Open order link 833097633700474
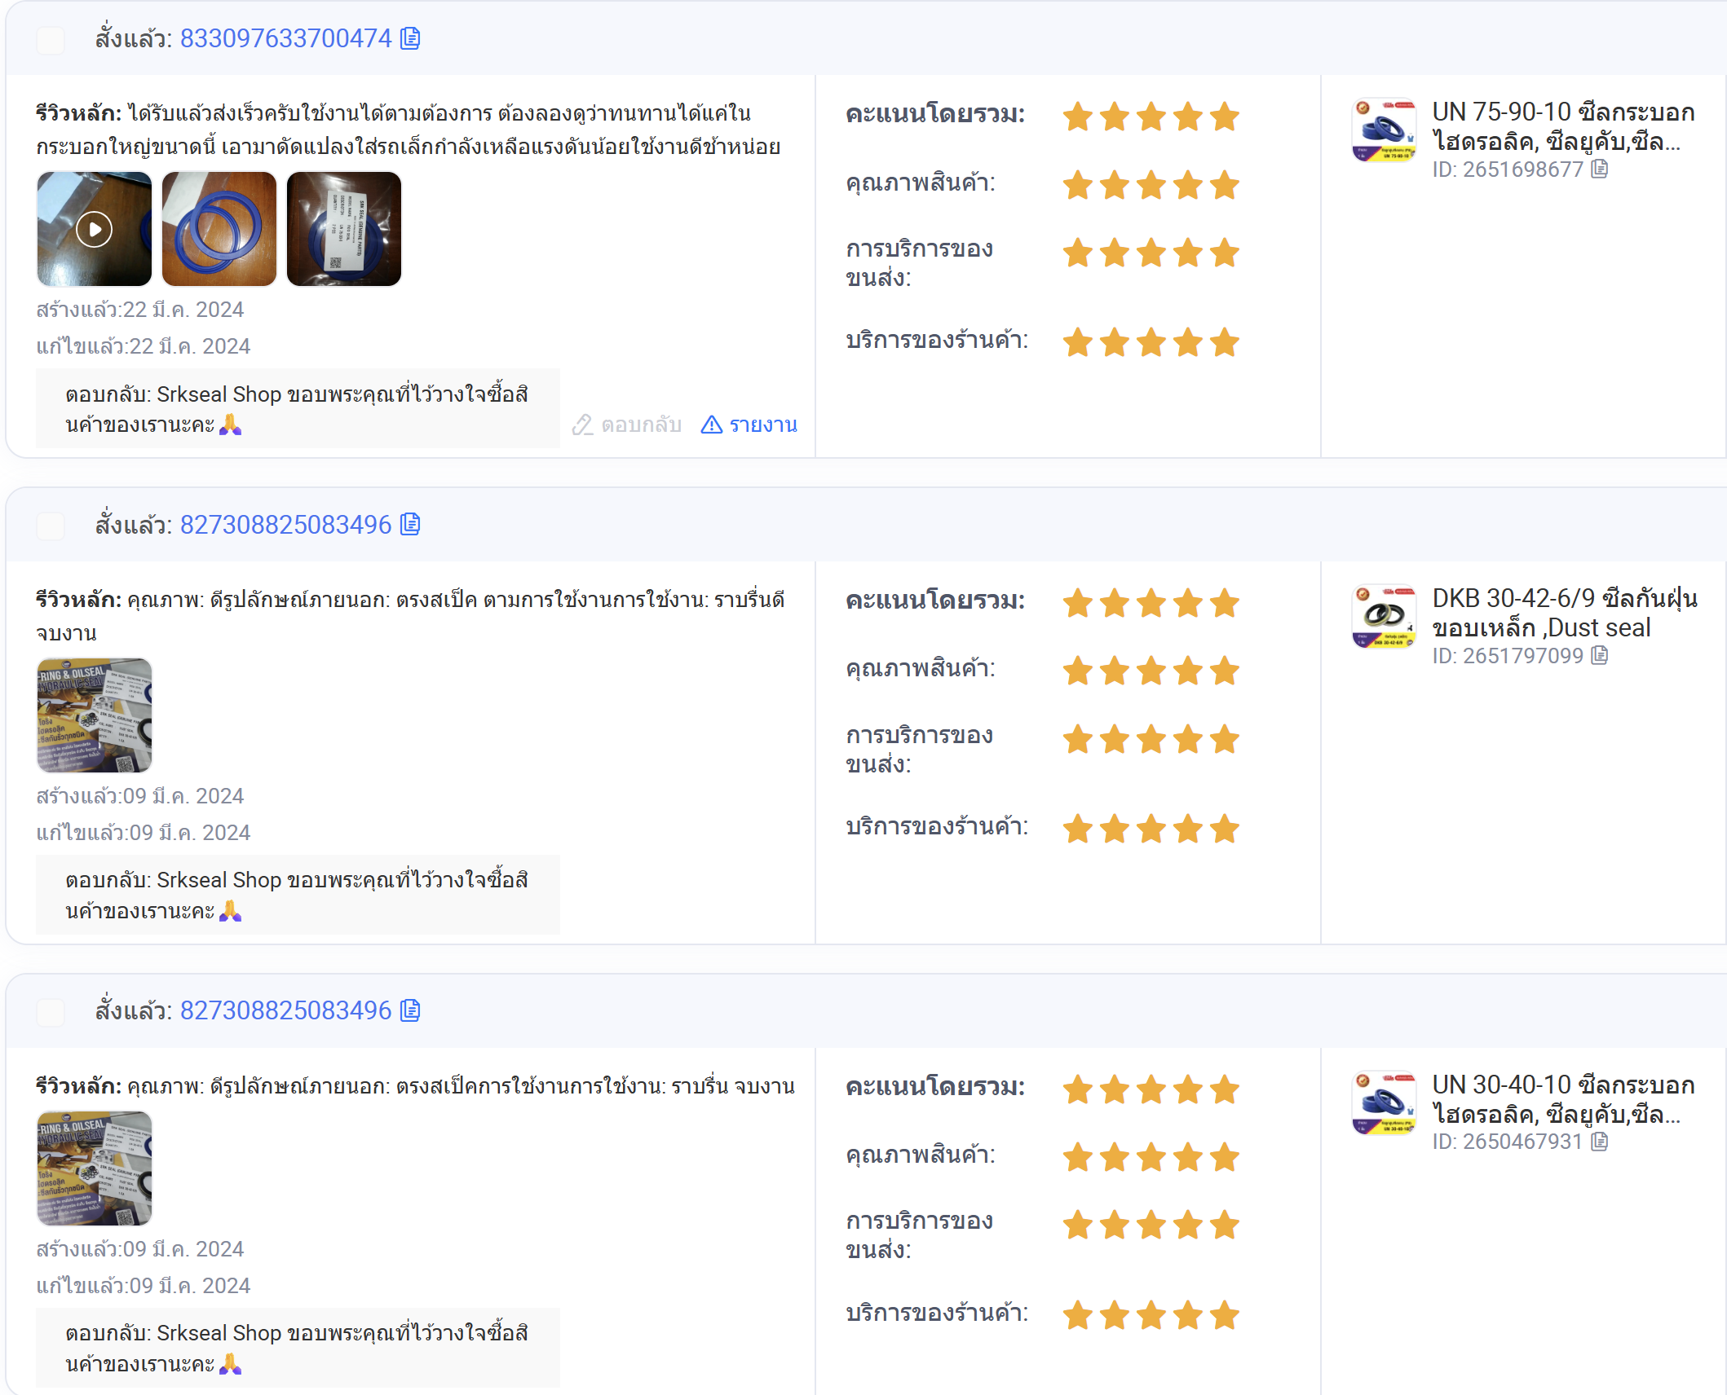 [285, 38]
